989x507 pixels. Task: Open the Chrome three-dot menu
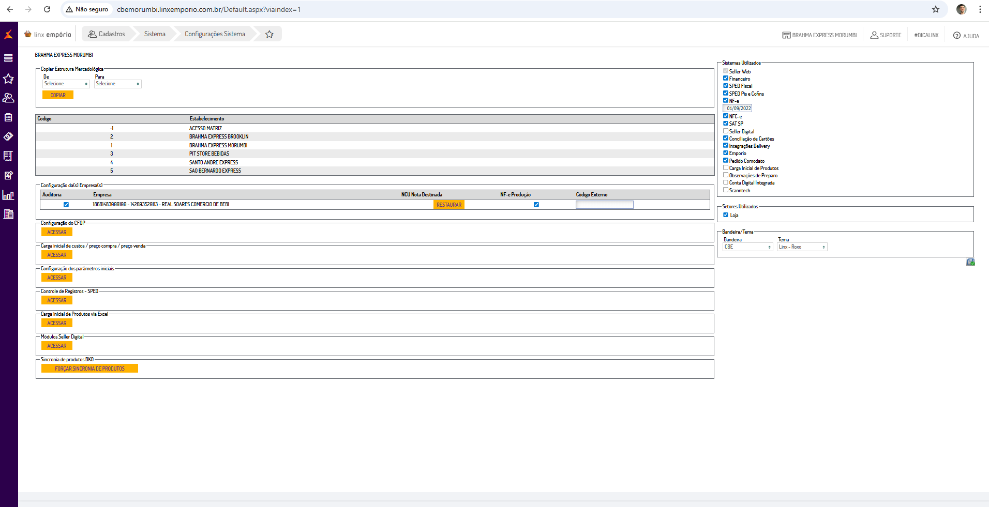(980, 9)
